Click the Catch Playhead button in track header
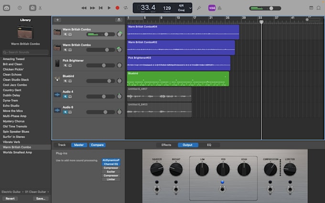This screenshot has height=203, width=325. pyautogui.click(x=119, y=20)
